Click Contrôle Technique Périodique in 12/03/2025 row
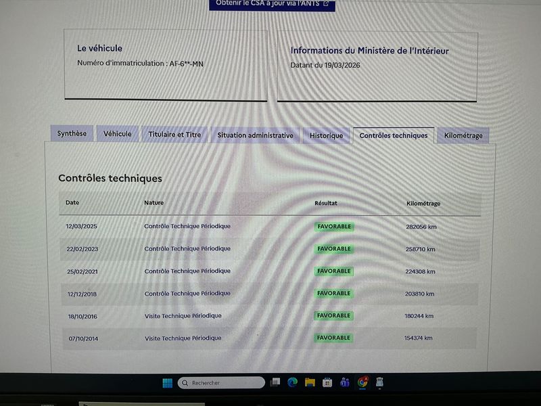Viewport: 541px width, 406px height. 187,226
